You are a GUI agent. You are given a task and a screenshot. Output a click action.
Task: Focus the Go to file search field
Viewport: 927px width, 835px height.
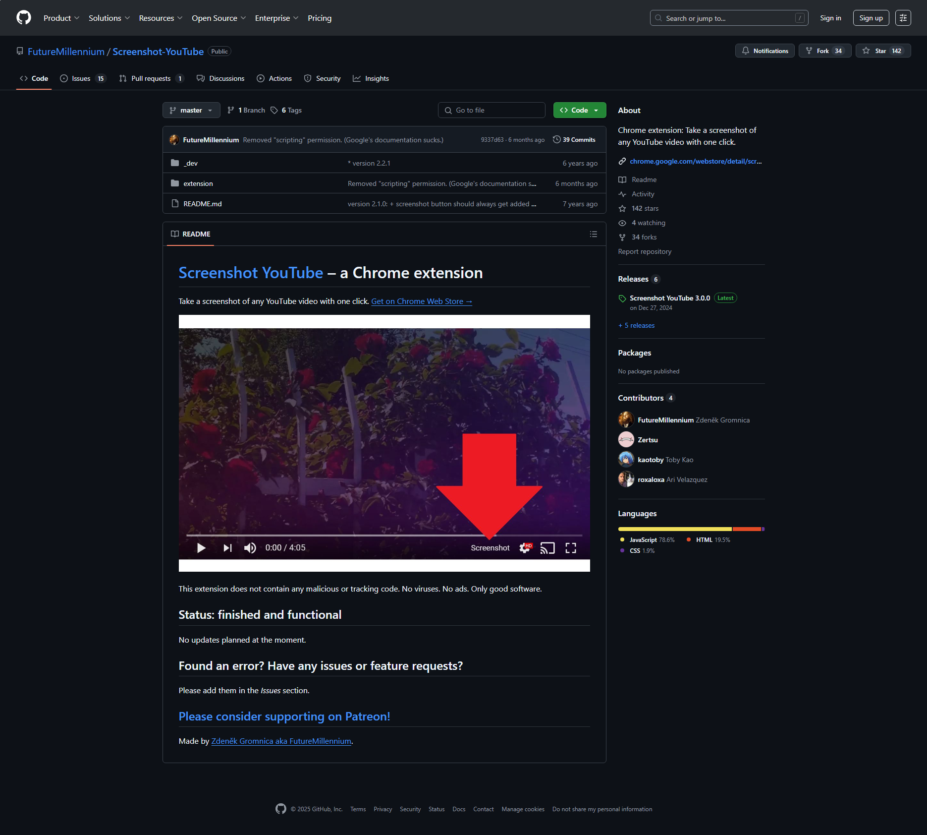491,110
